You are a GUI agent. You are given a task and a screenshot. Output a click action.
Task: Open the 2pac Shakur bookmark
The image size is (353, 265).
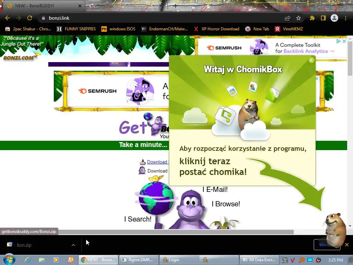[28, 29]
